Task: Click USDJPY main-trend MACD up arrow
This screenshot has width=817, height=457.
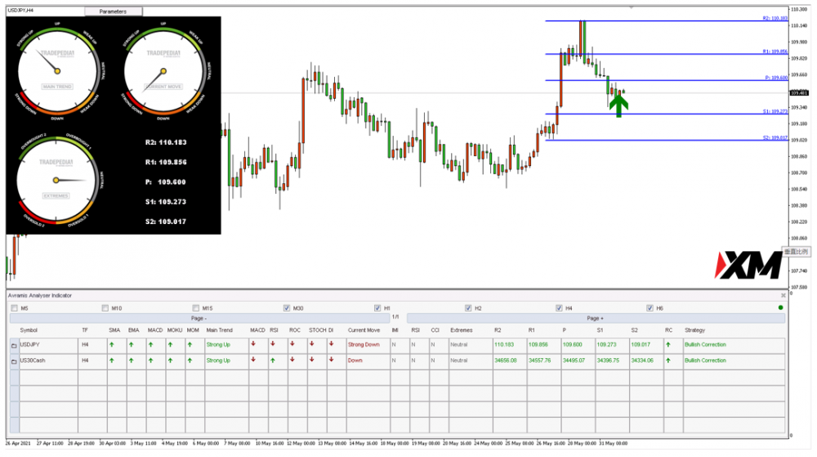Action: (x=150, y=344)
